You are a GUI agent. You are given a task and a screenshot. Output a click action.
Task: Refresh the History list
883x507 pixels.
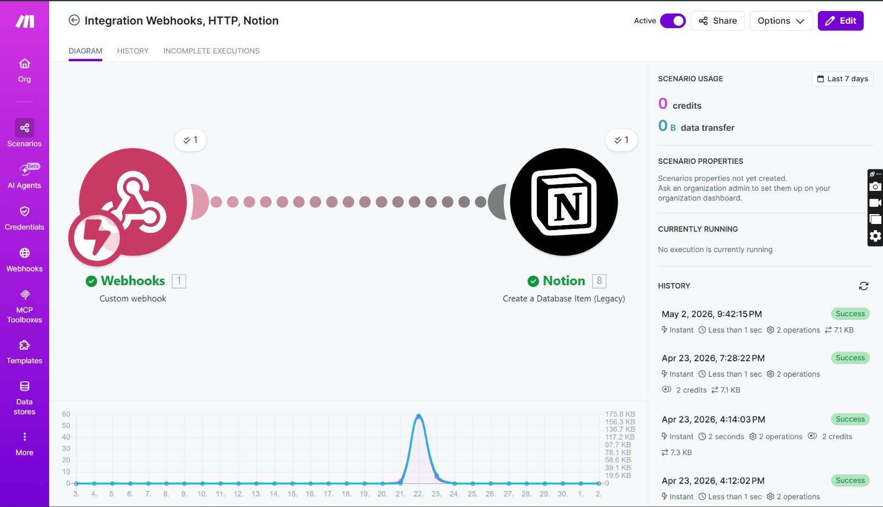coord(864,286)
